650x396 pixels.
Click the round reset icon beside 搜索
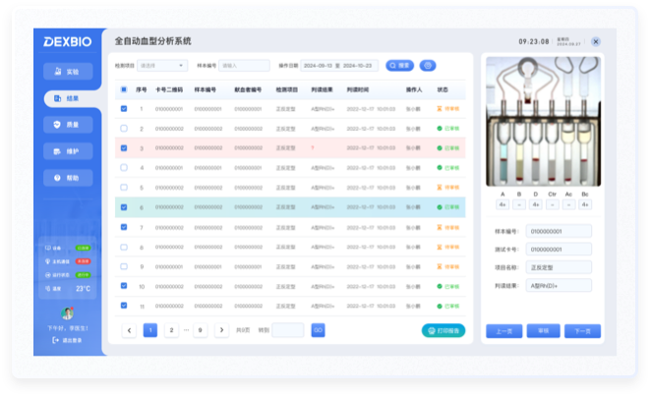[428, 66]
